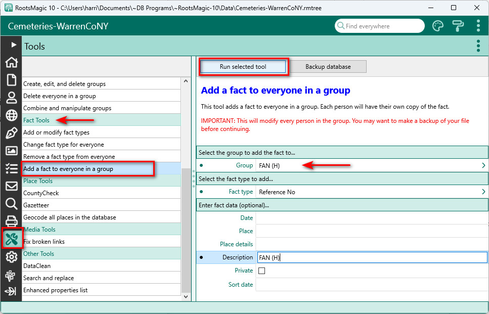Screen dimensions: 489x314
Task: Select the Gazetteer tool
Action: 101,205
